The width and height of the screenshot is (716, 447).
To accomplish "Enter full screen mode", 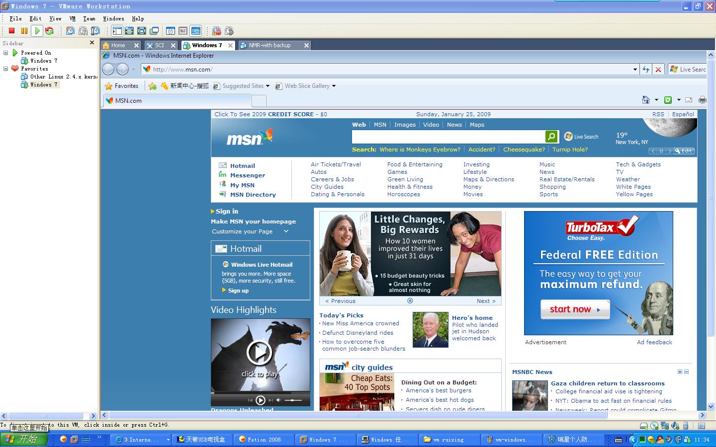I will tap(142, 31).
